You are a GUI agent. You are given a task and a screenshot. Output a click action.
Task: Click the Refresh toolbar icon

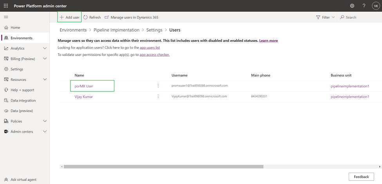pos(86,17)
